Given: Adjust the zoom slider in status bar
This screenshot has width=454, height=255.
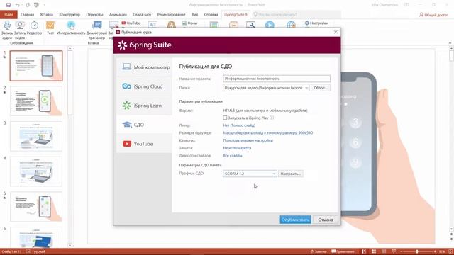Looking at the screenshot, I should coord(417,251).
